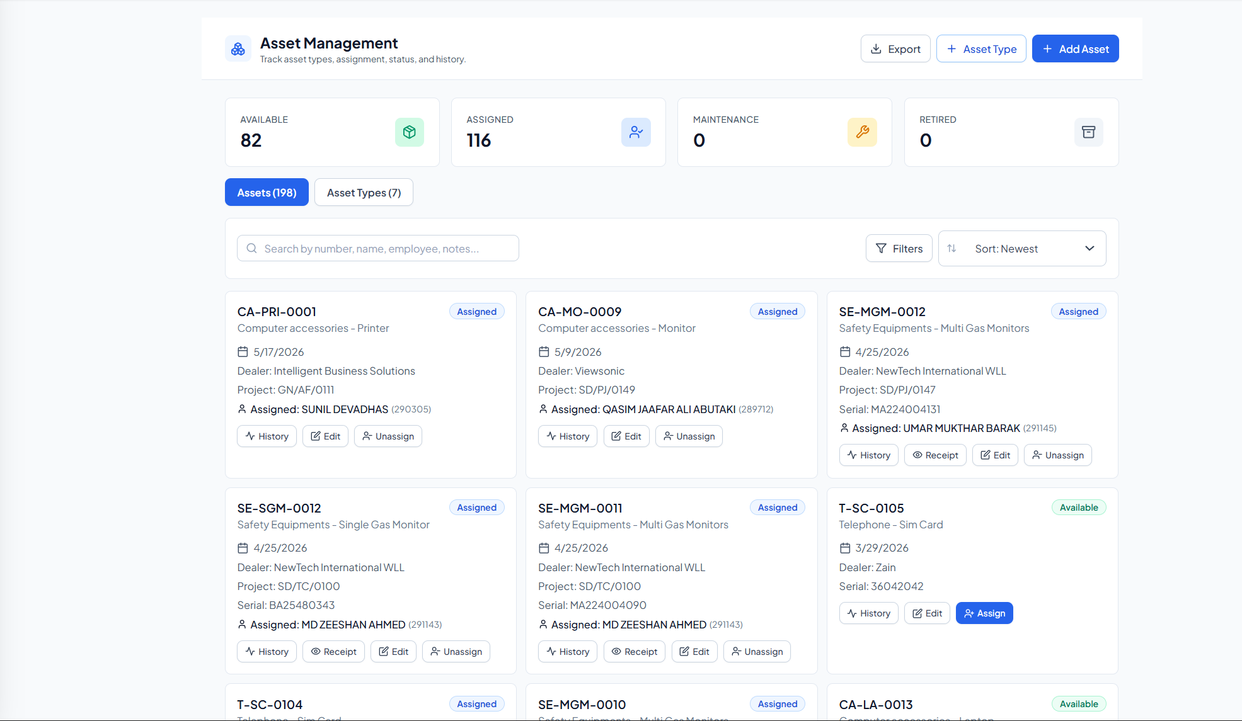Edit asset CA-PRI-0001

tap(325, 436)
